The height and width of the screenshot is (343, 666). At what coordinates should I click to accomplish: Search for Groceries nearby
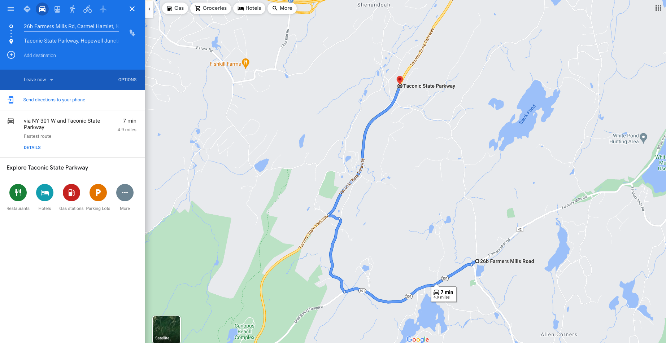click(x=211, y=8)
